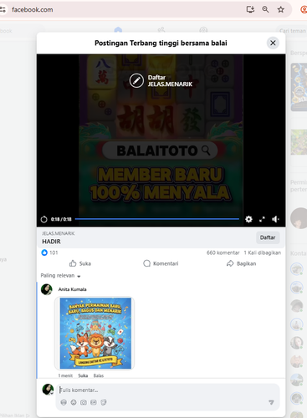This screenshot has width=307, height=418.
Task: Attach a photo with the camera icon
Action: 84,402
